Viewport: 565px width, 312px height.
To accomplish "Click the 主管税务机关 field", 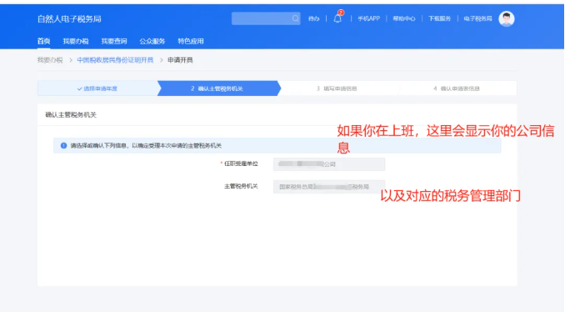I will [329, 187].
